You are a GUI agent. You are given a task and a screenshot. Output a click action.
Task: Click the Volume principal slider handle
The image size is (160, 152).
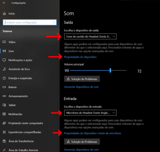click(110, 70)
